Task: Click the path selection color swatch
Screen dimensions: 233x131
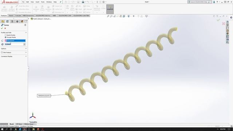Action: coord(5,40)
